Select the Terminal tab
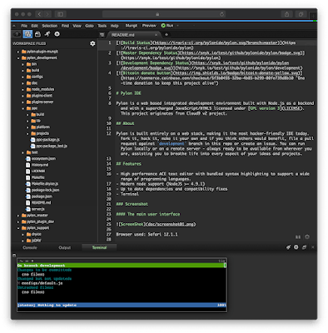328x333 pixels. point(99,247)
